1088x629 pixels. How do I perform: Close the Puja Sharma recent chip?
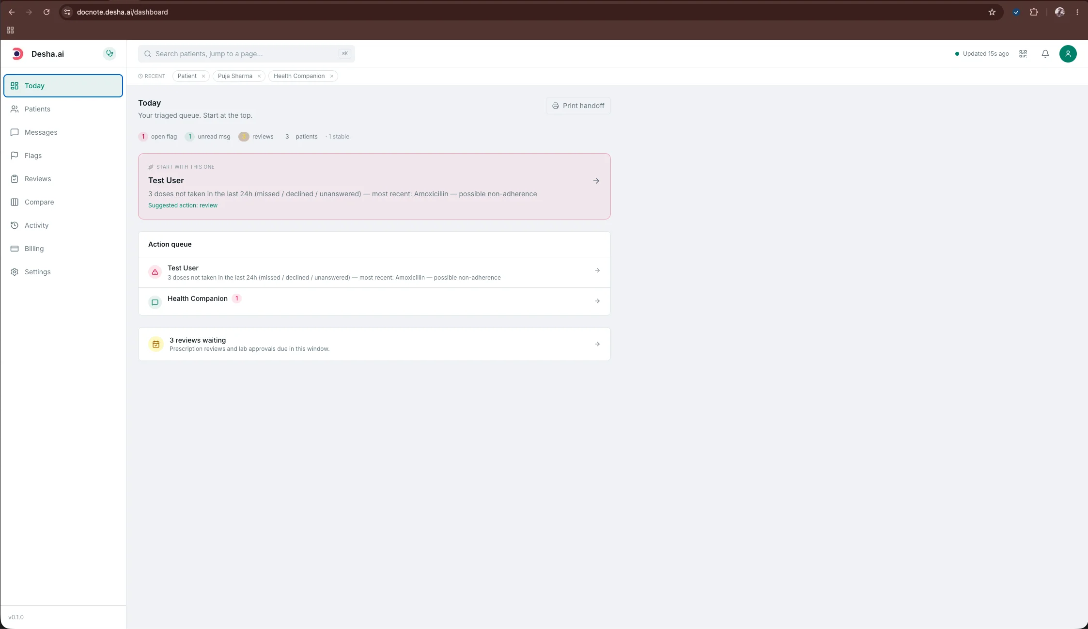tap(259, 76)
